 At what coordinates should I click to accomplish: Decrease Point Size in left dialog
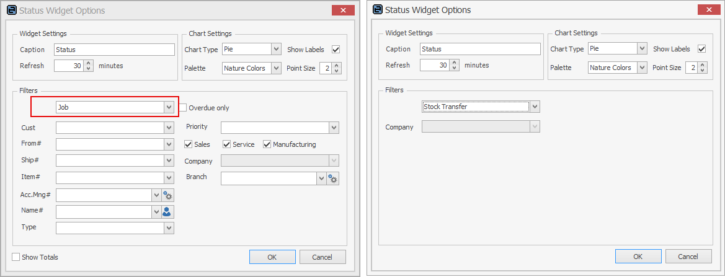pos(337,71)
